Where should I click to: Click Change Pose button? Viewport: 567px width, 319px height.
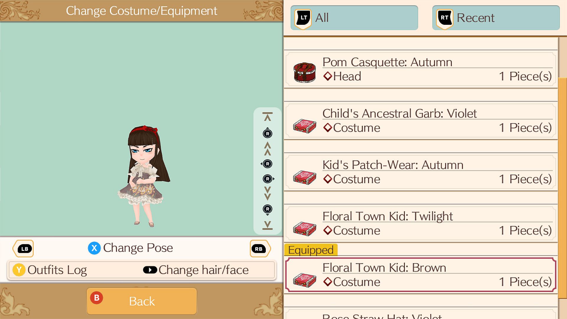(130, 248)
